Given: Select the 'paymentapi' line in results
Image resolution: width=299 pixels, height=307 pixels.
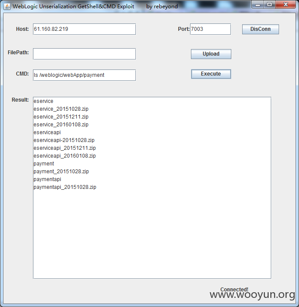Looking at the screenshot, I should coord(47,179).
